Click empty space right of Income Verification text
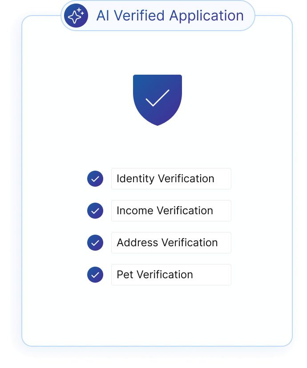 (x=222, y=211)
